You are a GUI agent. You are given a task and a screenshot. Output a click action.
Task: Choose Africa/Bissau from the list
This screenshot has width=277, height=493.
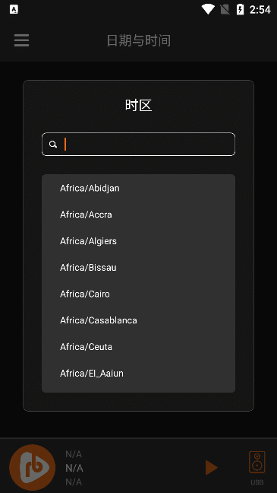point(138,267)
